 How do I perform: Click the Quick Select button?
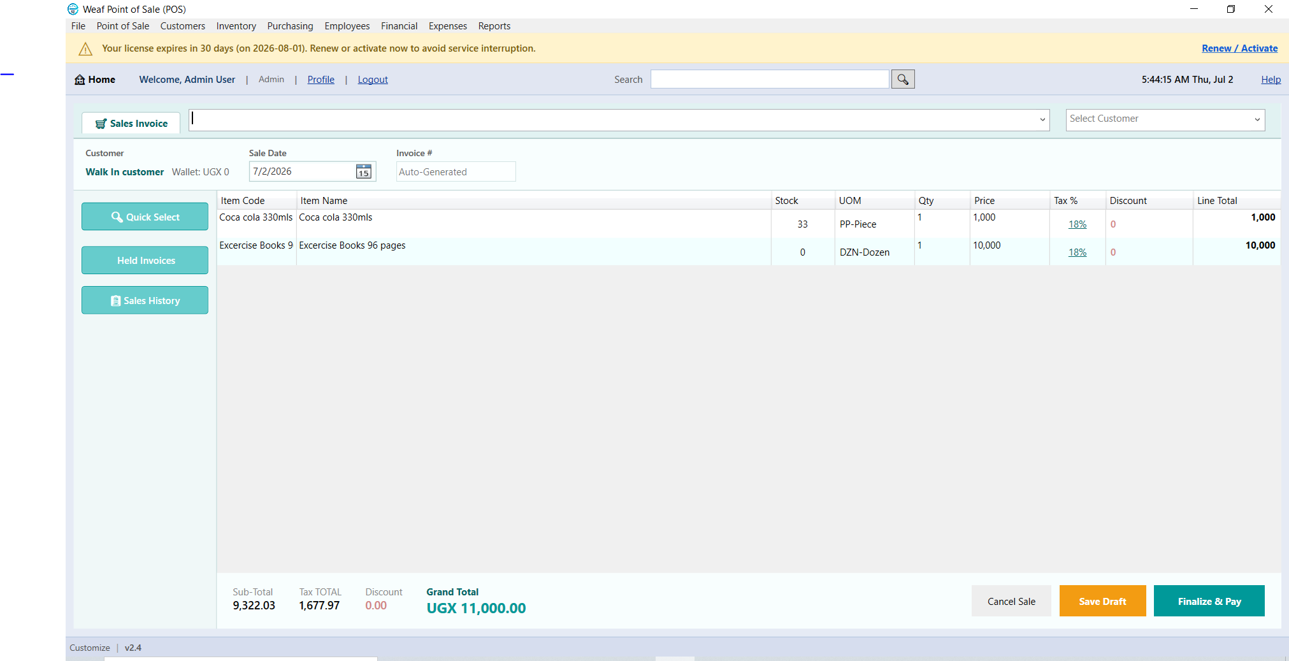[x=145, y=217]
